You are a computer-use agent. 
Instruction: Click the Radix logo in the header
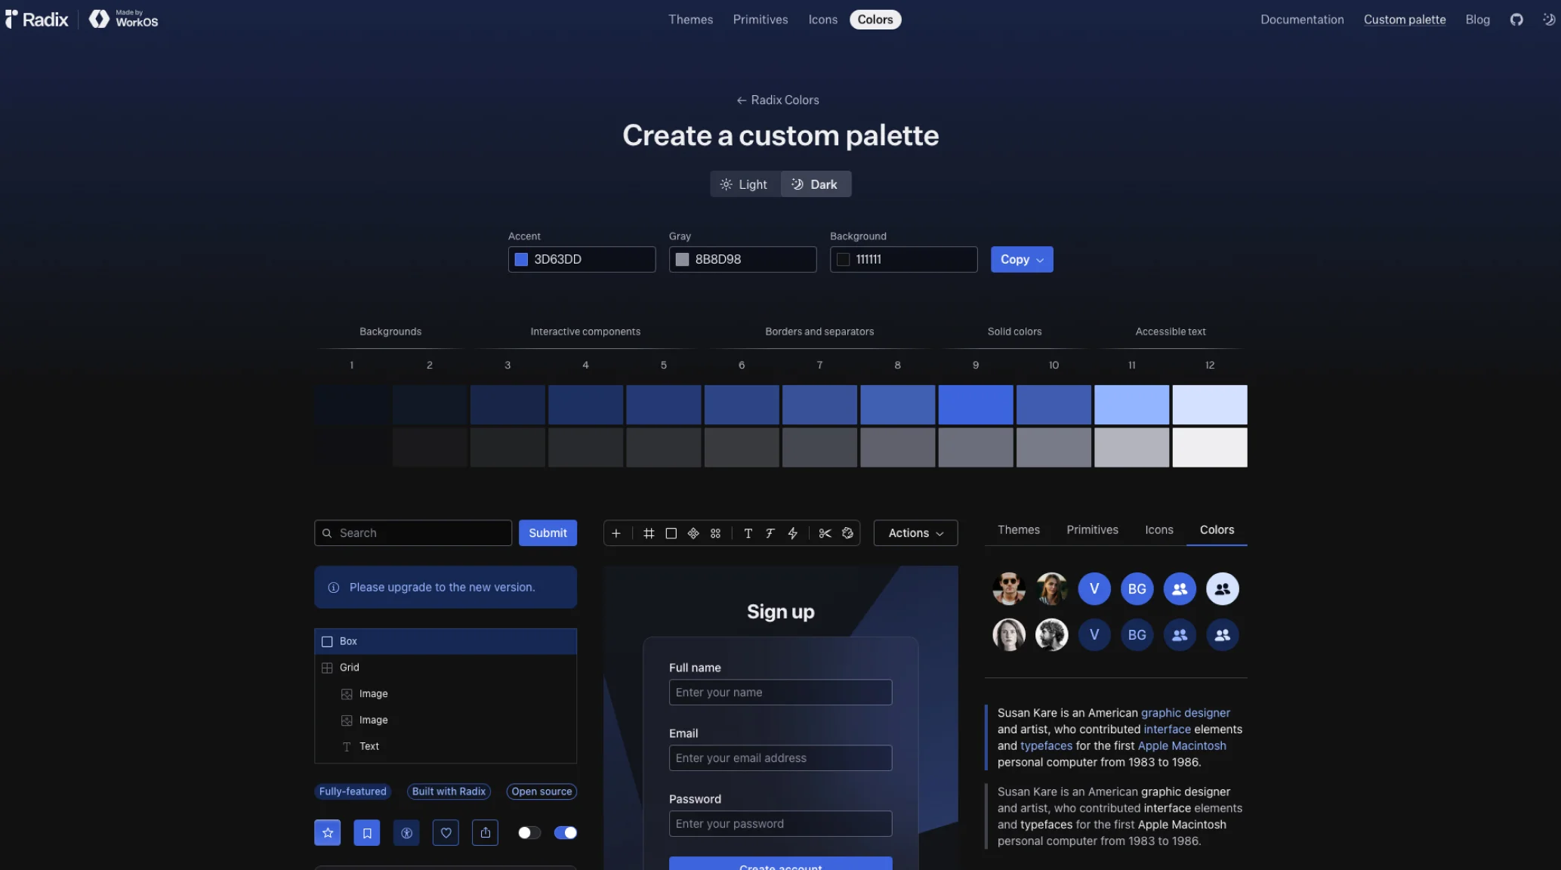tap(37, 19)
